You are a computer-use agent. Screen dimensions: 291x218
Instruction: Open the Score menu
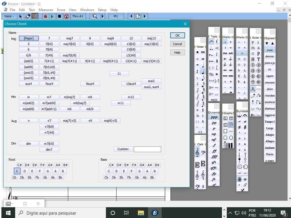[61, 10]
